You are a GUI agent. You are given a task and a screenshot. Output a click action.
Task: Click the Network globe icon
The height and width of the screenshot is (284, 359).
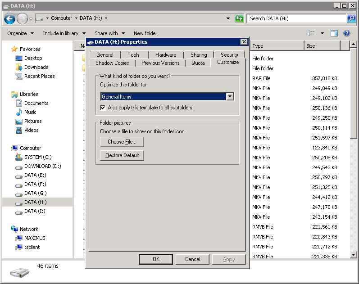click(14, 229)
